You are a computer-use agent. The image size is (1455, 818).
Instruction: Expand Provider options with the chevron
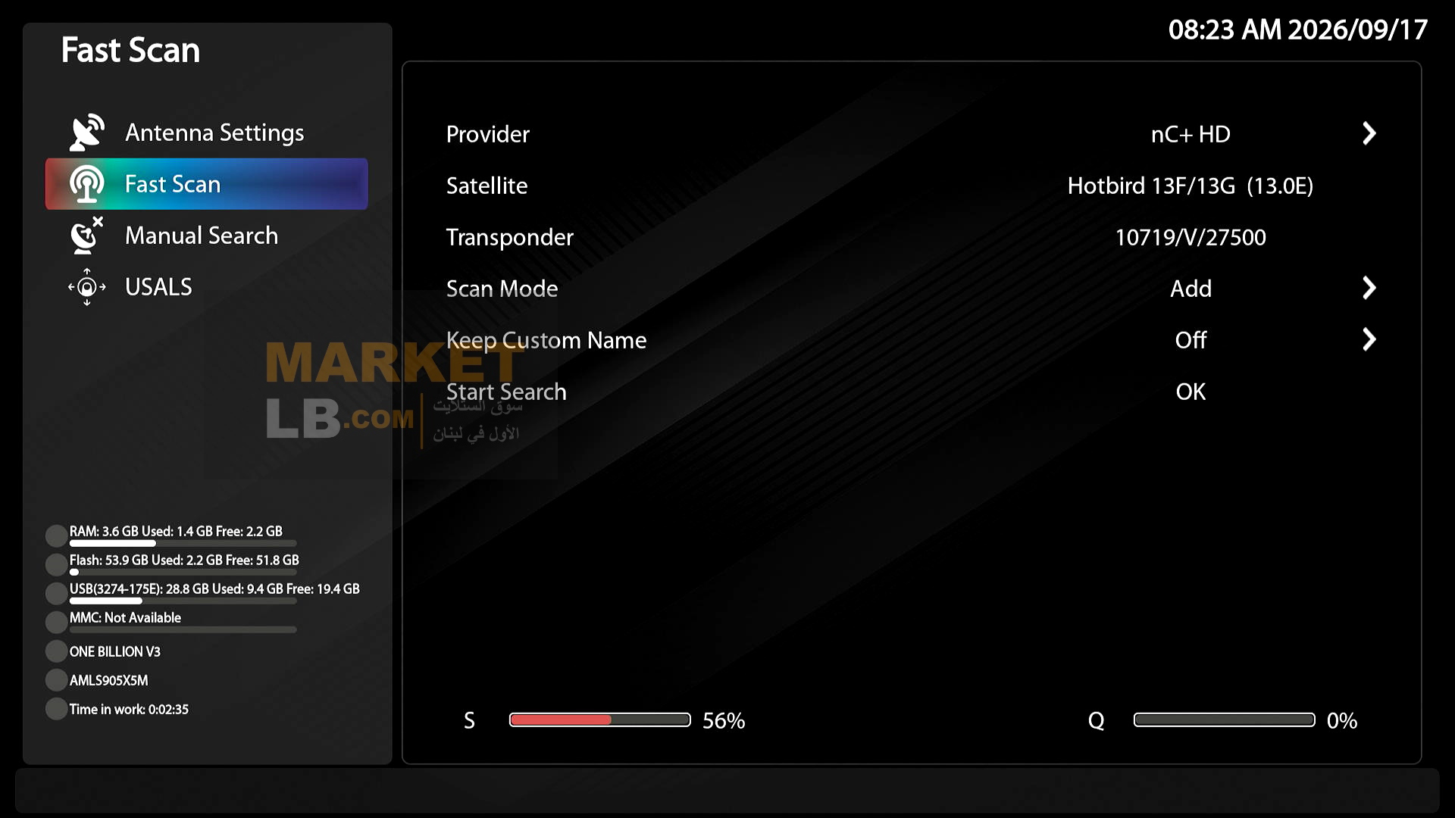pos(1369,134)
